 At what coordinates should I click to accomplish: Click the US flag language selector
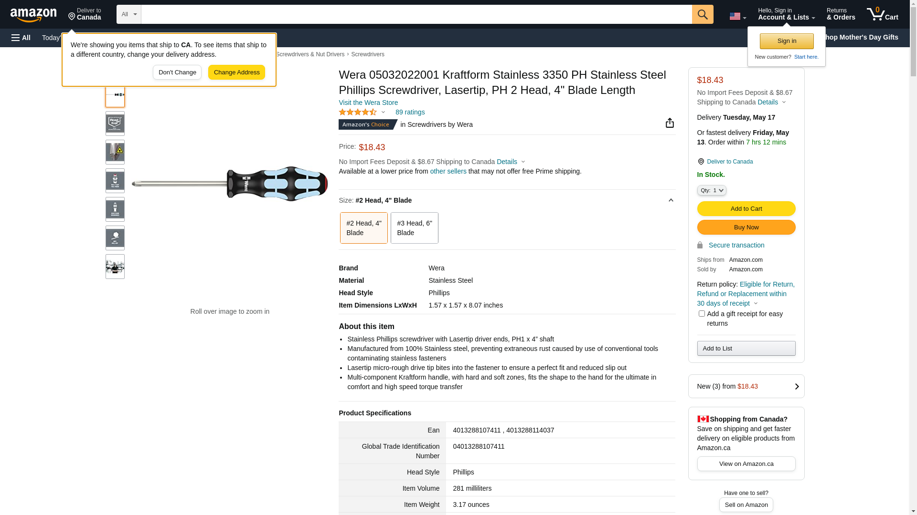point(737,16)
